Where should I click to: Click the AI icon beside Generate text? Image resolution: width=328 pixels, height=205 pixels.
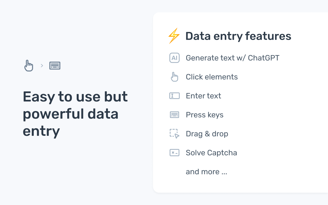(x=175, y=58)
